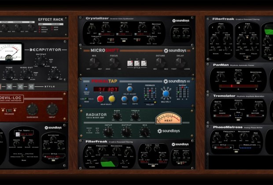
Task: Select Medium size in Effect Rack
Action: tap(40, 30)
